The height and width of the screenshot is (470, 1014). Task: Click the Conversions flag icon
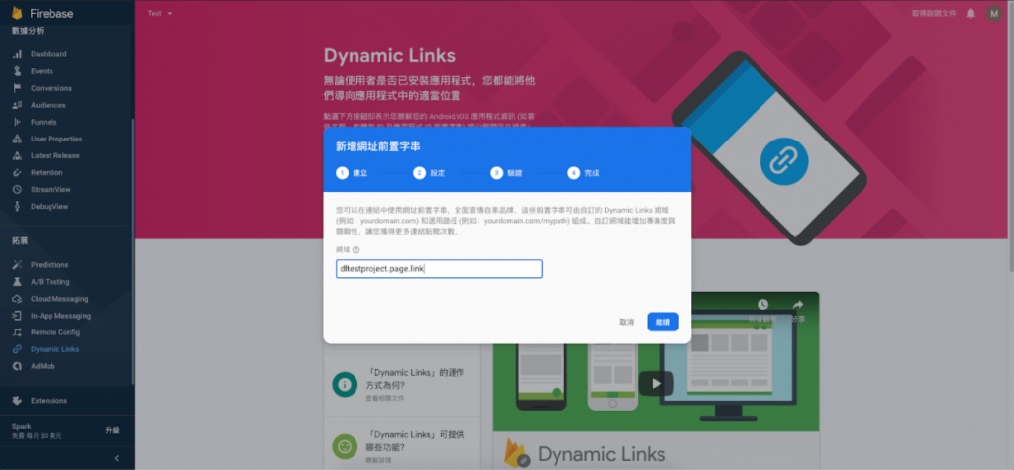[18, 89]
